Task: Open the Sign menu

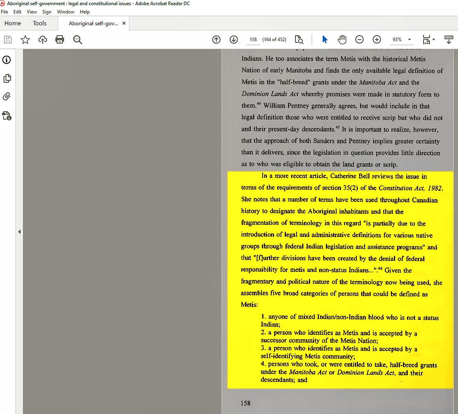Action: click(47, 12)
